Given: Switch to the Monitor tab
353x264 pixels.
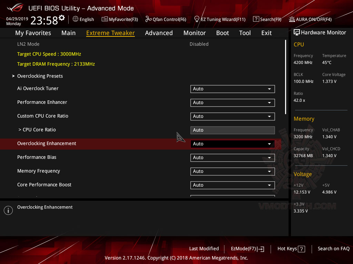Looking at the screenshot, I should click(x=194, y=33).
